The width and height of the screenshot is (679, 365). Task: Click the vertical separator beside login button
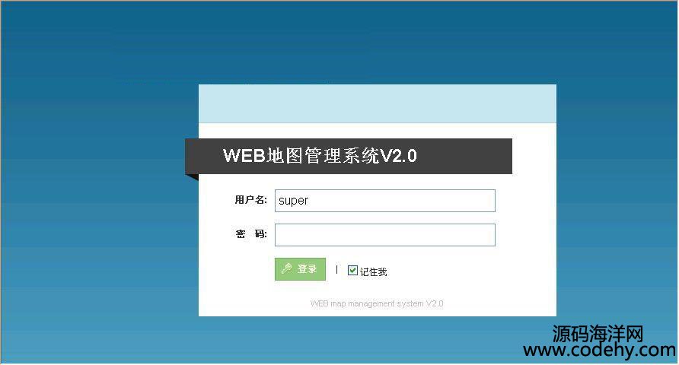tap(336, 269)
